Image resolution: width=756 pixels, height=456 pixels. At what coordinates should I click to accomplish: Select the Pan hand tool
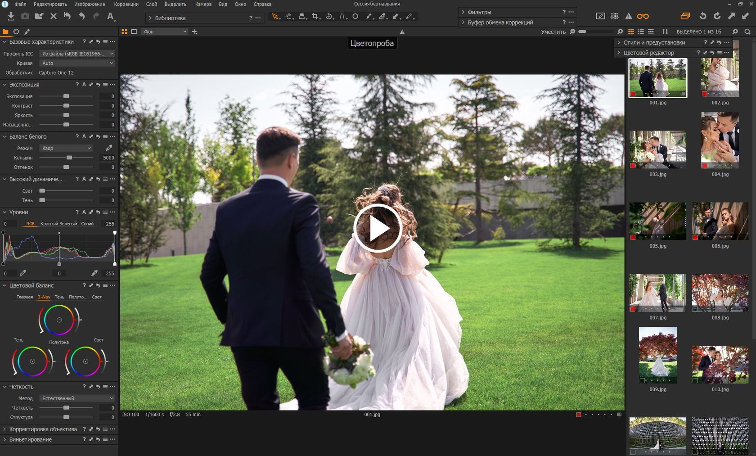coord(289,17)
